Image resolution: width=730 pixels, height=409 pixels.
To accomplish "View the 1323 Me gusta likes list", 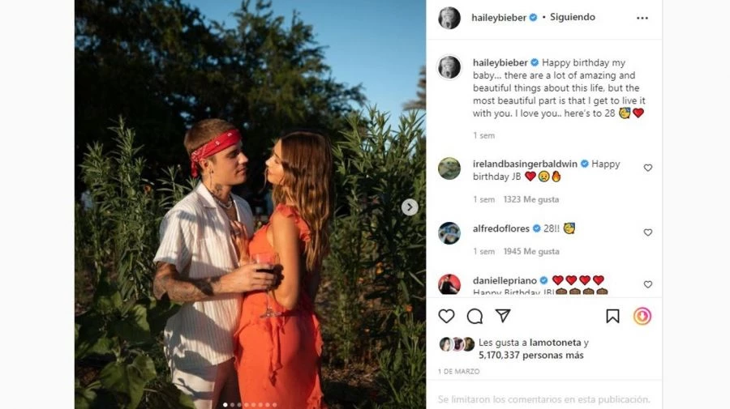I will click(x=531, y=199).
